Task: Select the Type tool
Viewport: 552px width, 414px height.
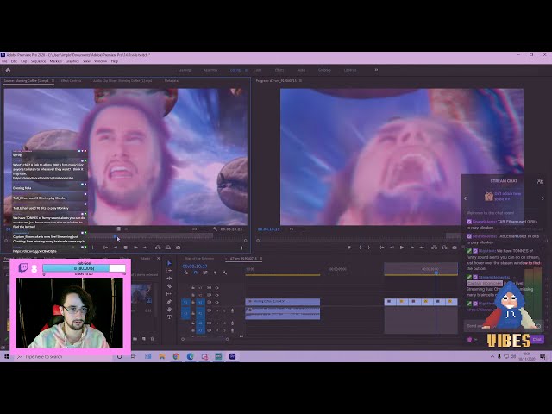Action: pyautogui.click(x=169, y=317)
